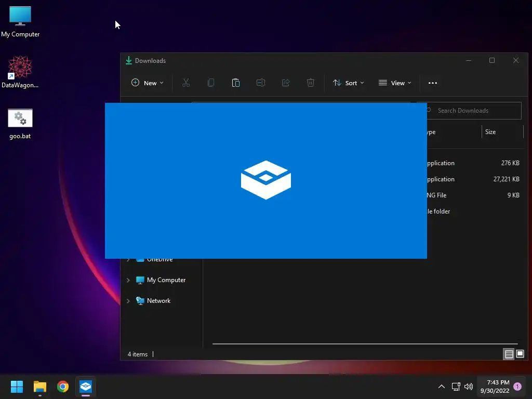
Task: Maximize the Downloads window
Action: point(492,60)
